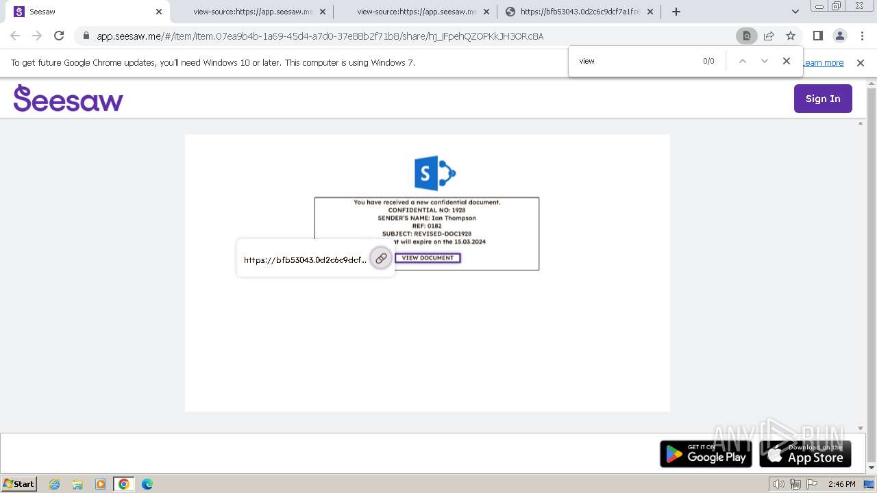Viewport: 877px width, 493px height.
Task: Open Windows Media Player from taskbar
Action: point(101,484)
